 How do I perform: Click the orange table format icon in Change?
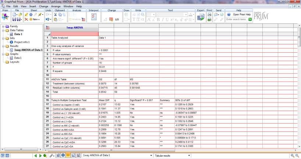coord(111,19)
